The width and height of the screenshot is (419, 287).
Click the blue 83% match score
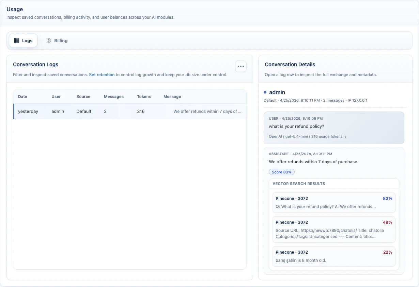pyautogui.click(x=388, y=198)
